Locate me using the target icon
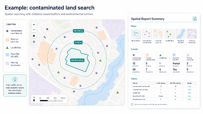 (x=34, y=42)
